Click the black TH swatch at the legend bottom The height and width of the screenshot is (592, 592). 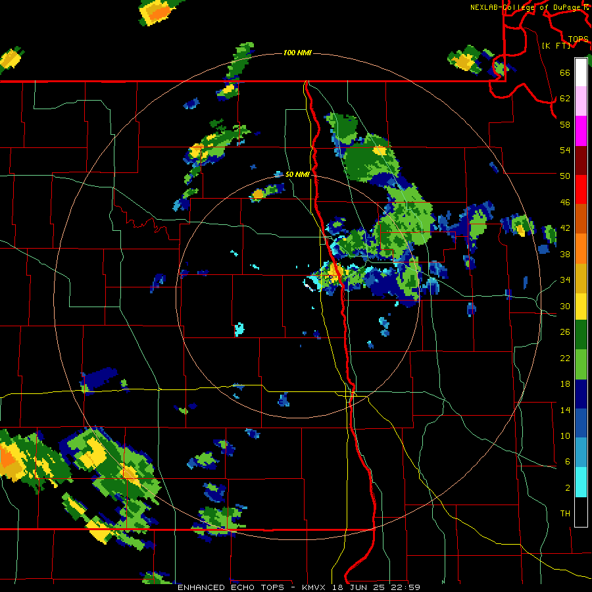(581, 511)
